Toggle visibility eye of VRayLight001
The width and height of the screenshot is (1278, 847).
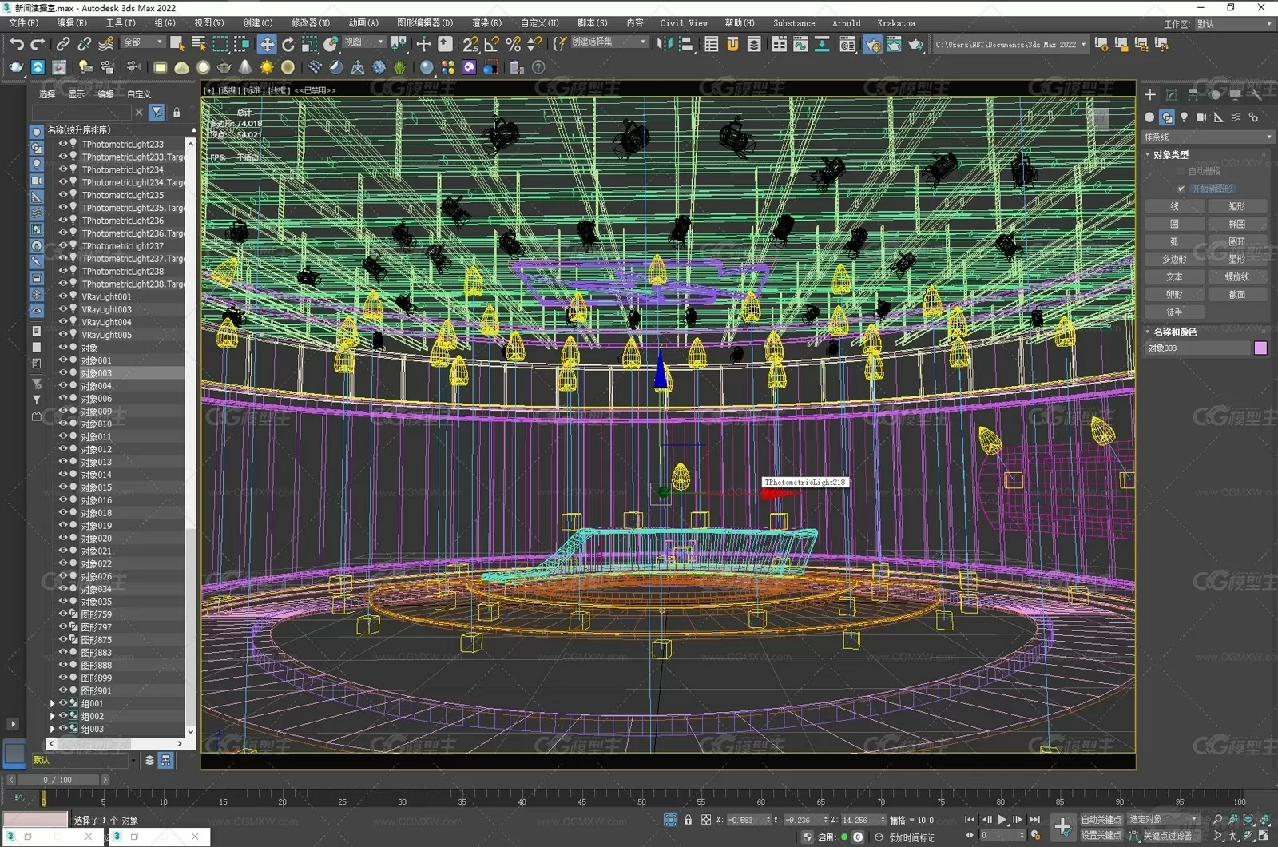coord(62,296)
